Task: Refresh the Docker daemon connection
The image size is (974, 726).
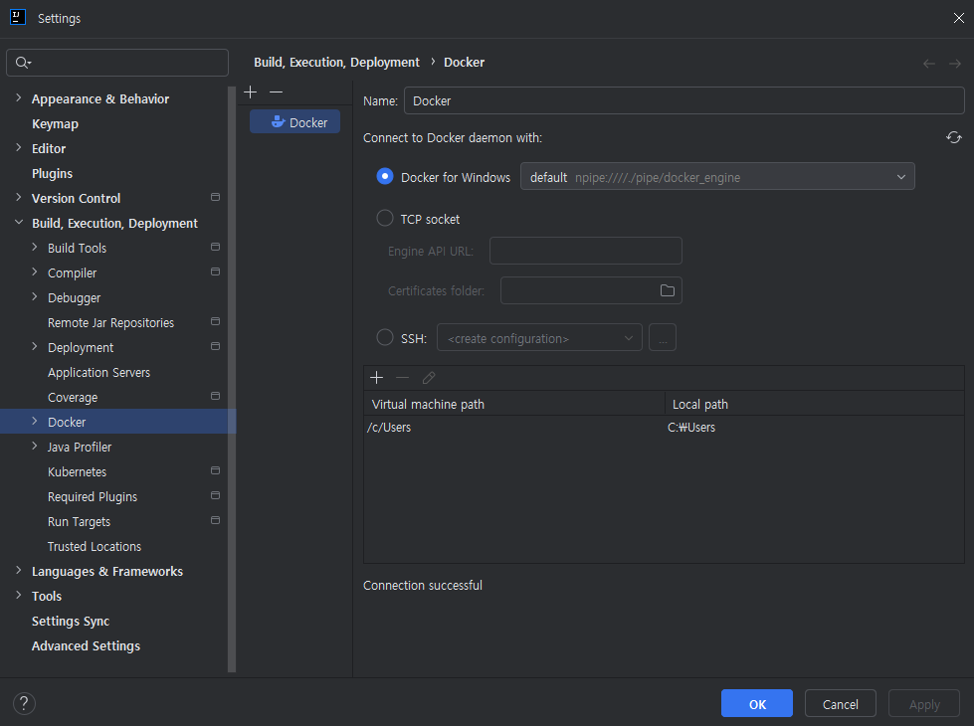Action: click(954, 137)
